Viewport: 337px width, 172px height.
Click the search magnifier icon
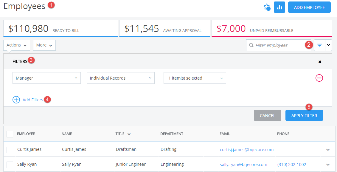coord(251,45)
